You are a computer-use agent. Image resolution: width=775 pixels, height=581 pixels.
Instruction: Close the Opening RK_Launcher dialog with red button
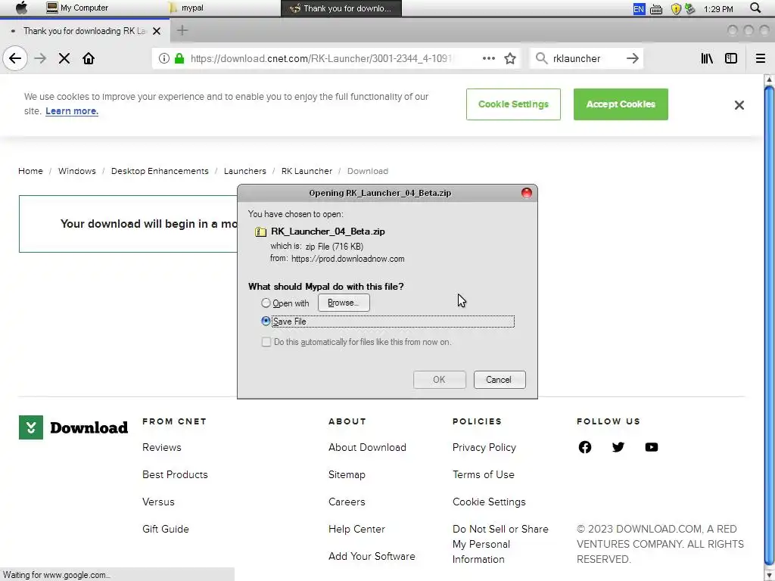(x=527, y=193)
